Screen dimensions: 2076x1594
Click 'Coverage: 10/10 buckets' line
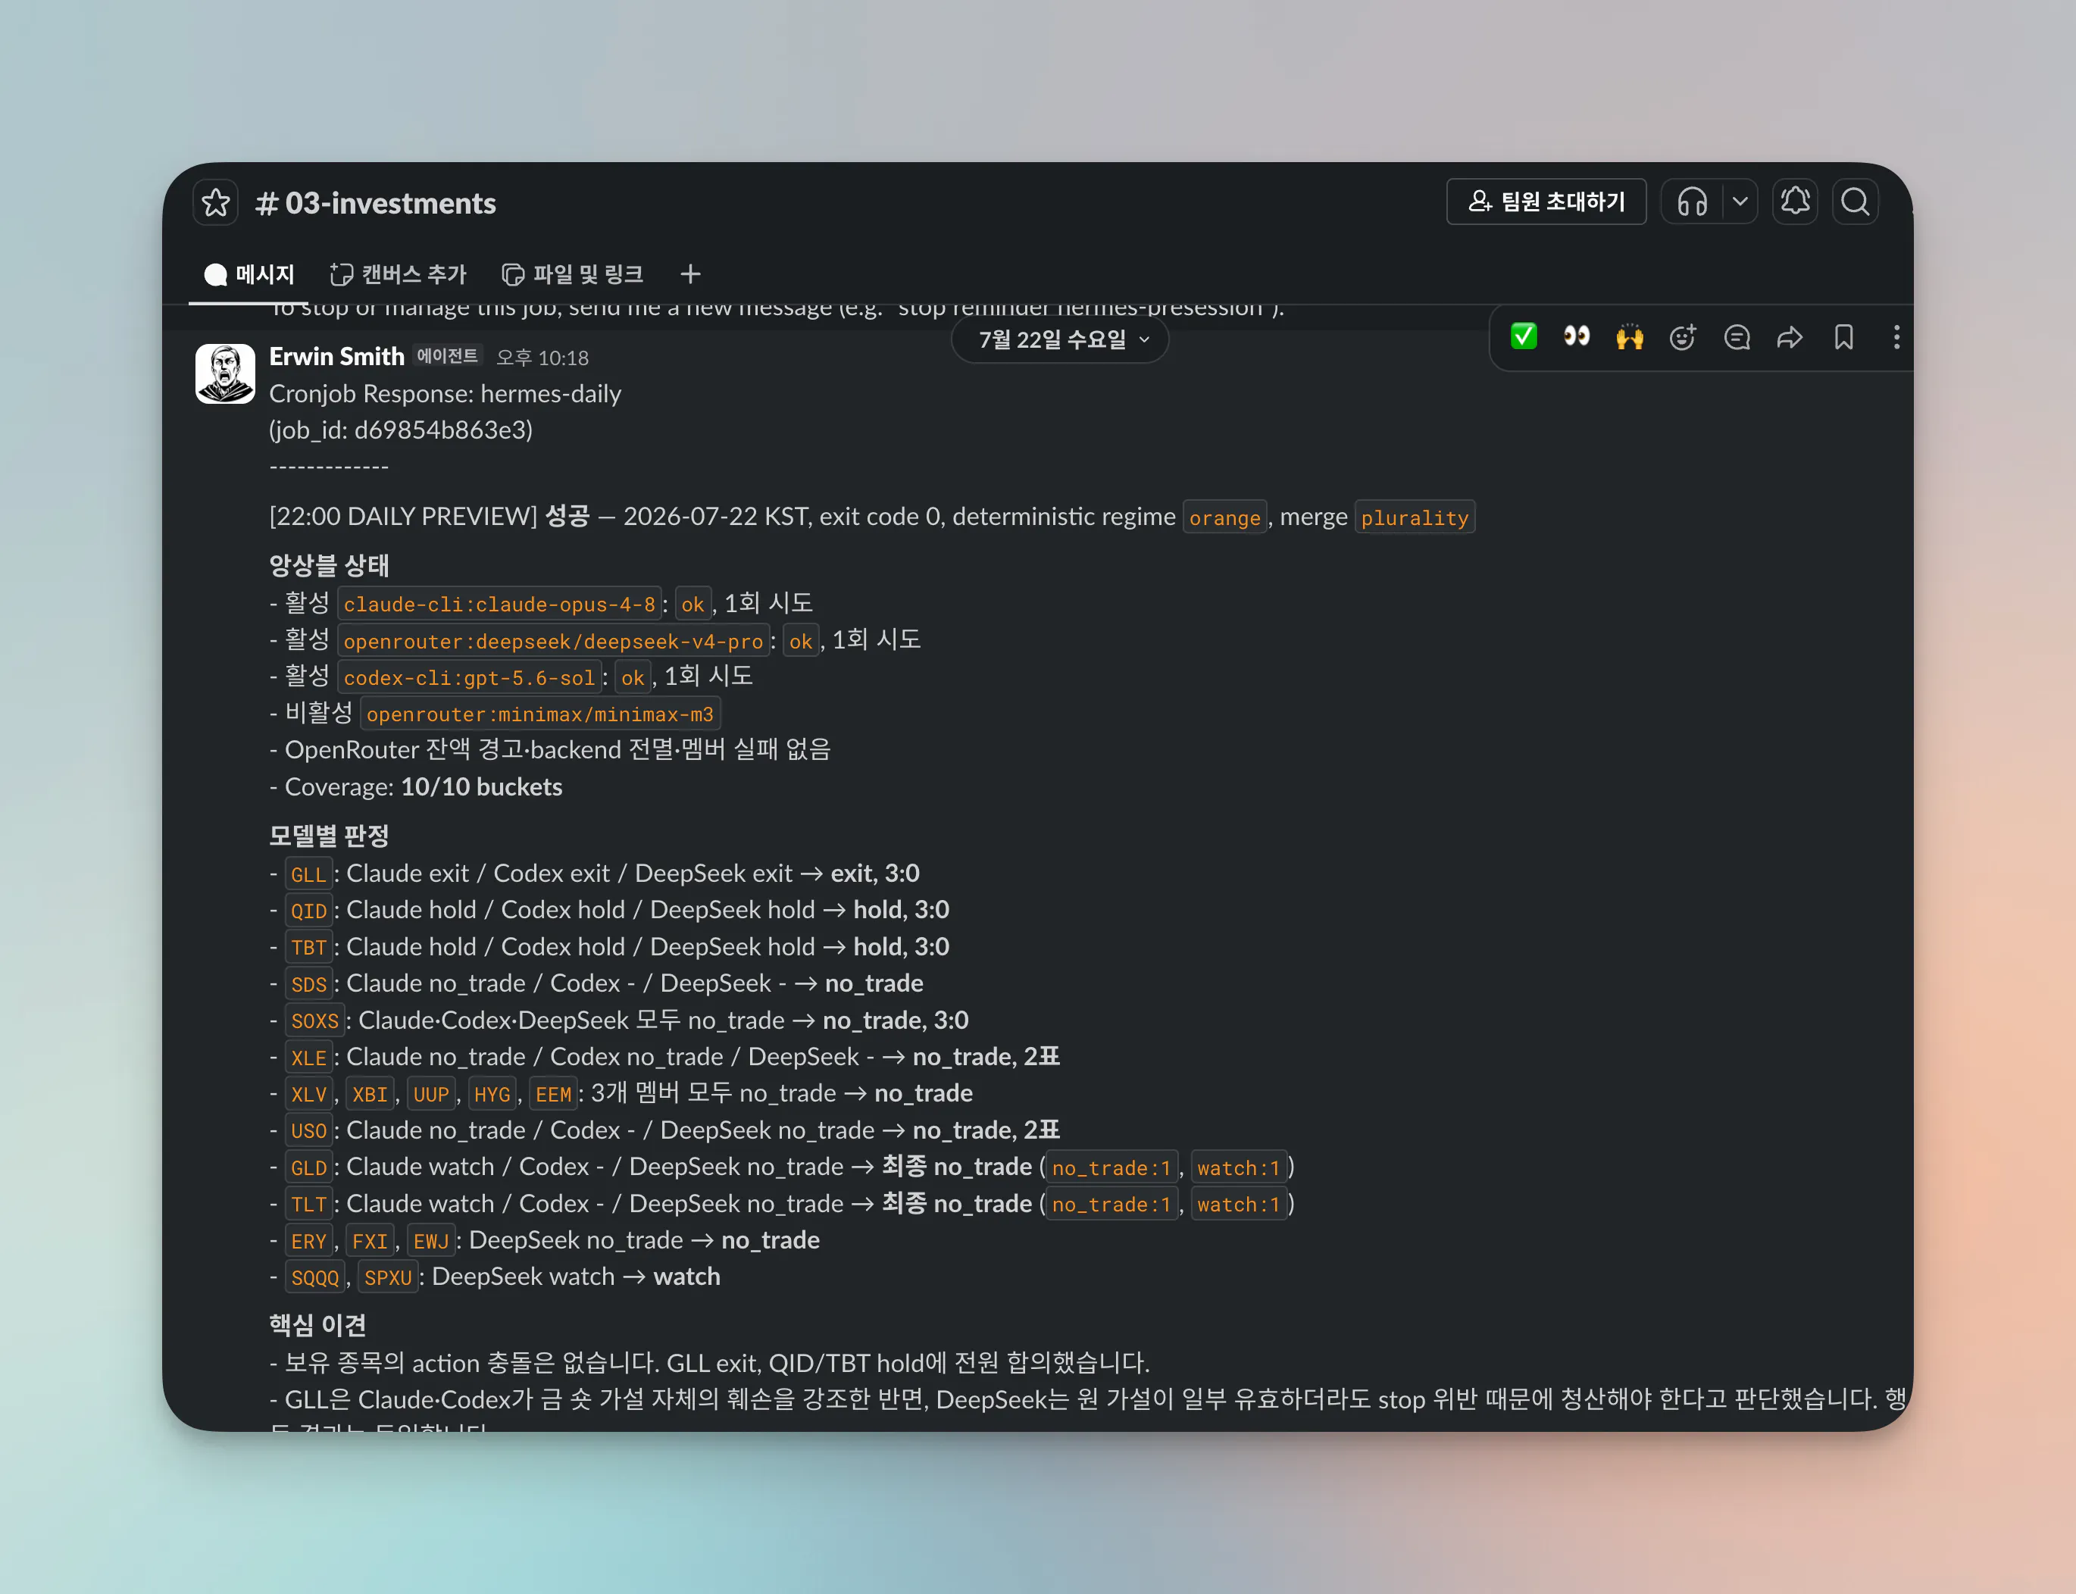coord(417,787)
